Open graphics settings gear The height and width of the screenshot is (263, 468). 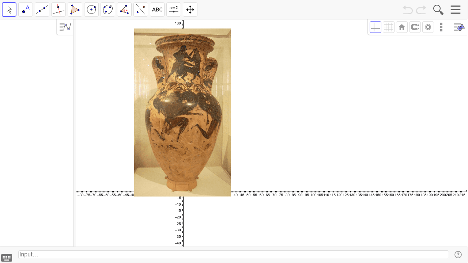428,27
